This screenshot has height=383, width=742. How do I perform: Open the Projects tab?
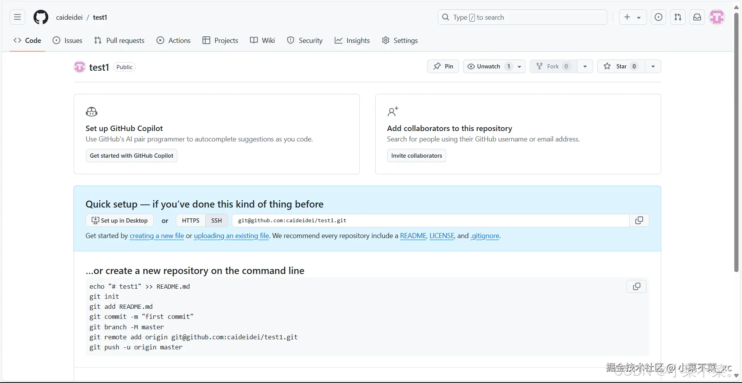pyautogui.click(x=220, y=40)
